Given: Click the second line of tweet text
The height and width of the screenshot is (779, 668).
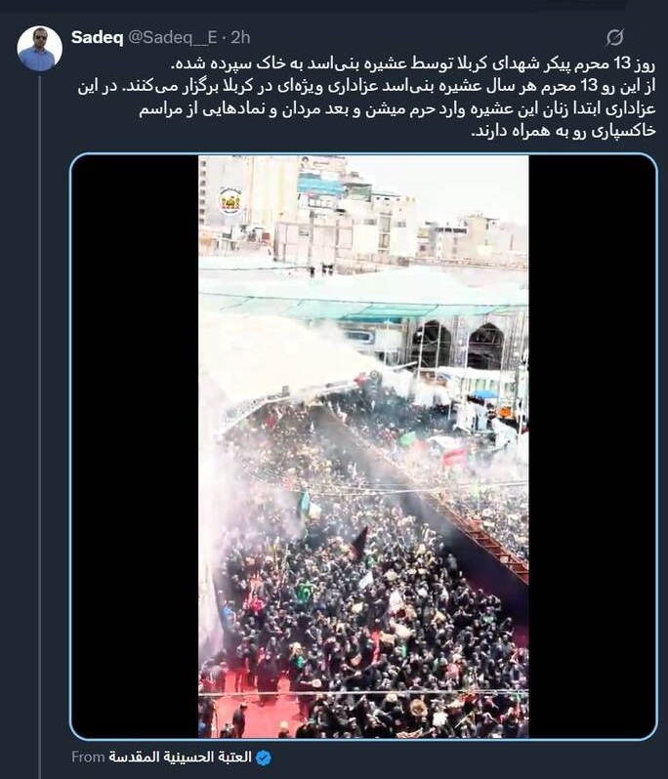Looking at the screenshot, I should click(366, 86).
